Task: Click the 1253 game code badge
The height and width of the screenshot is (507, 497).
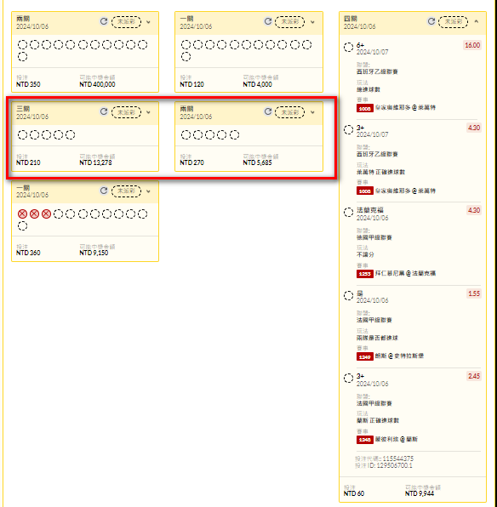Action: pos(364,274)
